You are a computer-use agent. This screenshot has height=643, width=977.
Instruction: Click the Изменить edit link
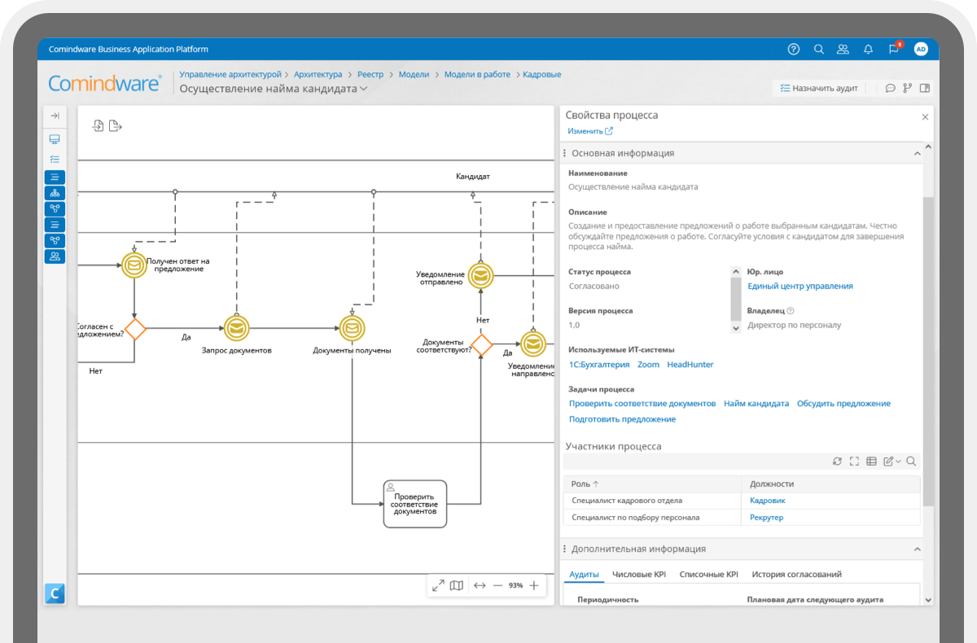590,131
